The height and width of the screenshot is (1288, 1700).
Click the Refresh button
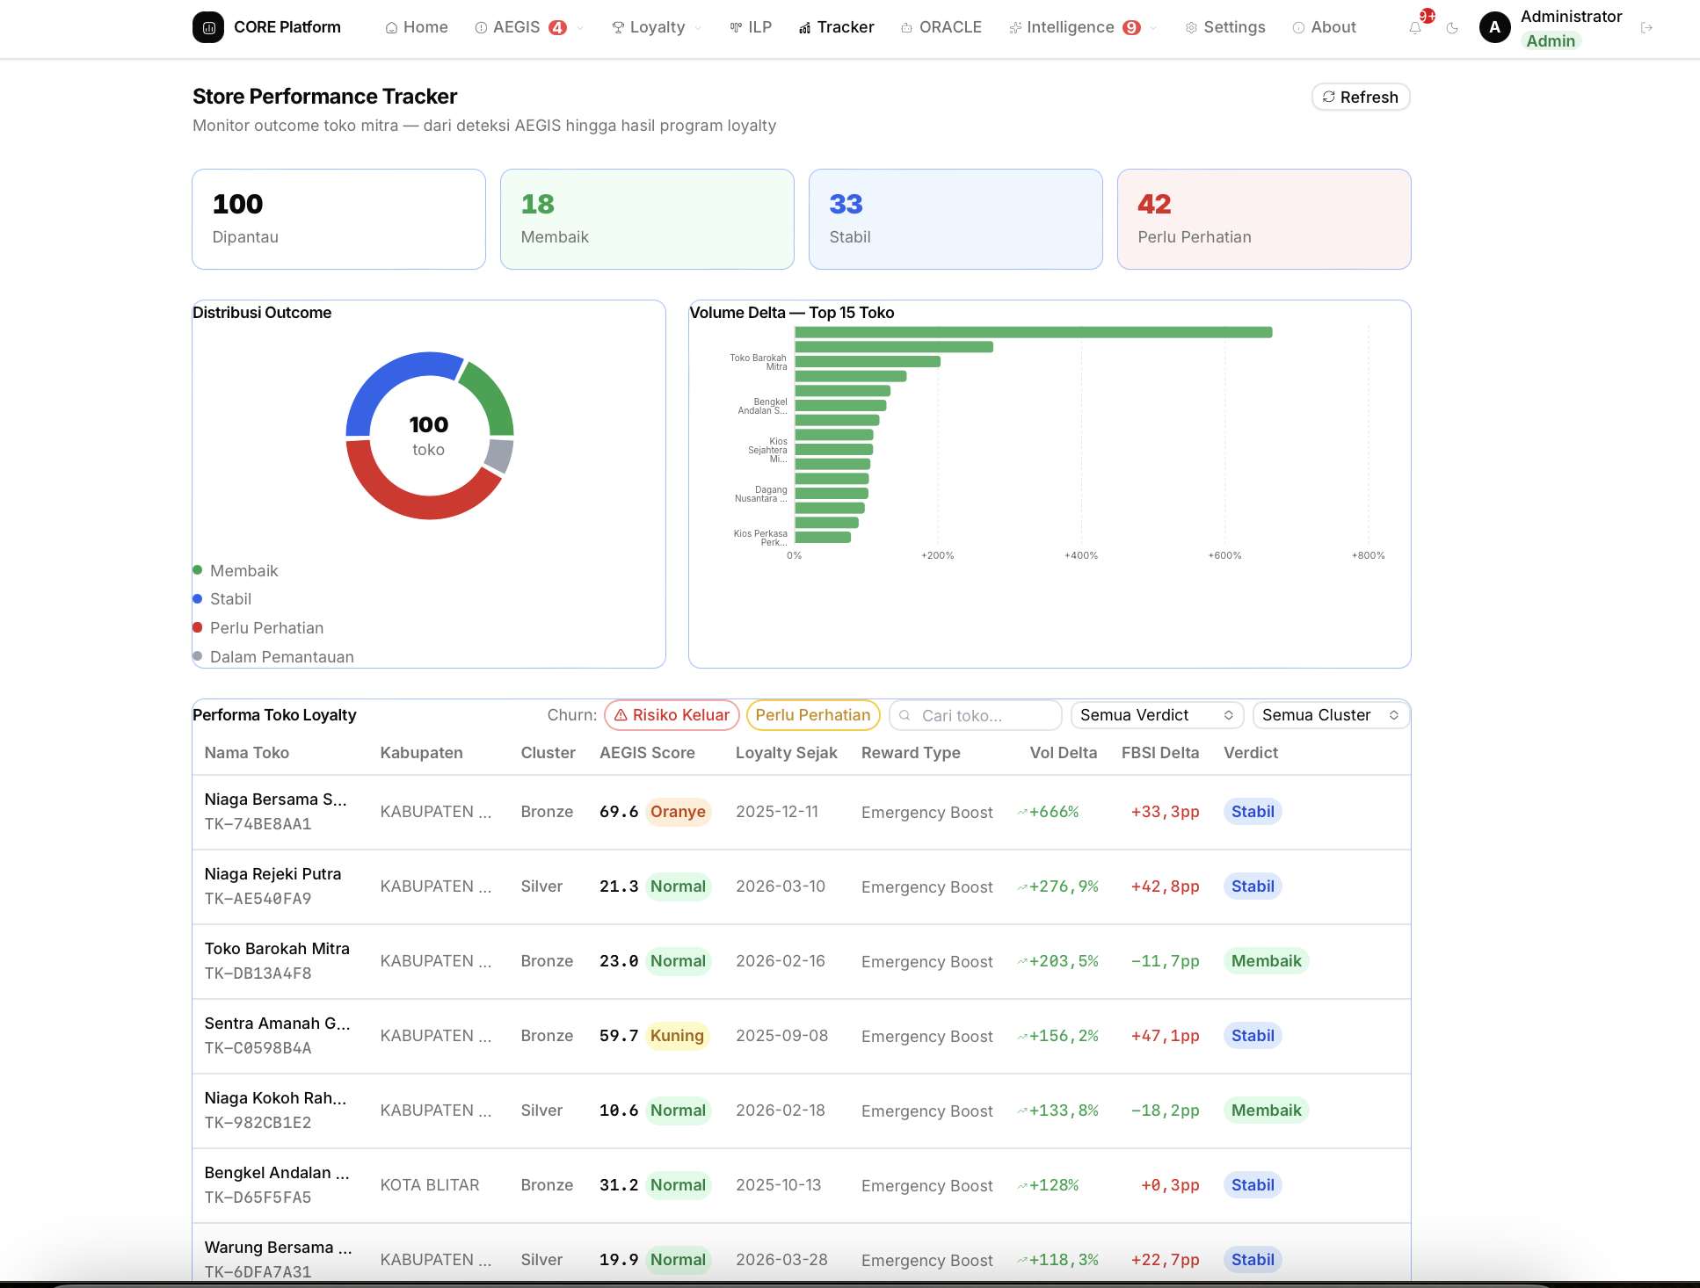pos(1361,97)
